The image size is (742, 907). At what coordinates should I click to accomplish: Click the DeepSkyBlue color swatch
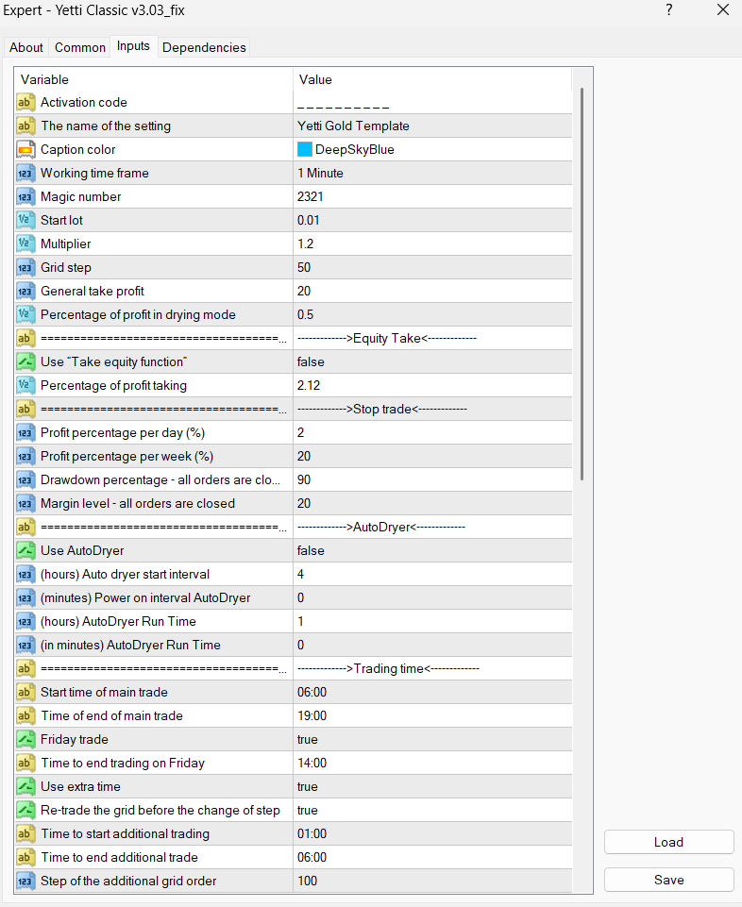click(x=305, y=149)
